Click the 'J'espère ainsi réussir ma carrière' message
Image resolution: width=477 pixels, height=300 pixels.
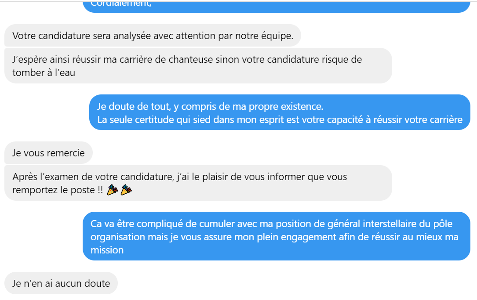[x=187, y=60]
